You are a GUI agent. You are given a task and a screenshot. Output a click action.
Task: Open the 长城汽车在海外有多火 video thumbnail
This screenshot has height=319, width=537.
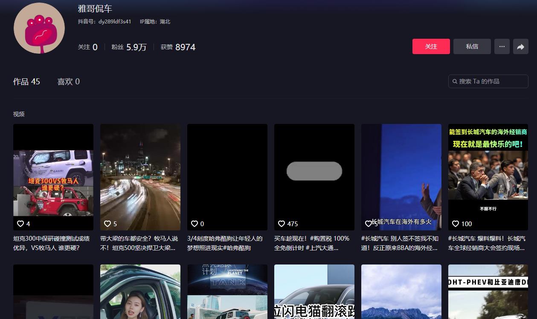point(401,177)
